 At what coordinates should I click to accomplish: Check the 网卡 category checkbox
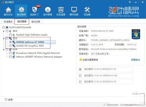7,50
